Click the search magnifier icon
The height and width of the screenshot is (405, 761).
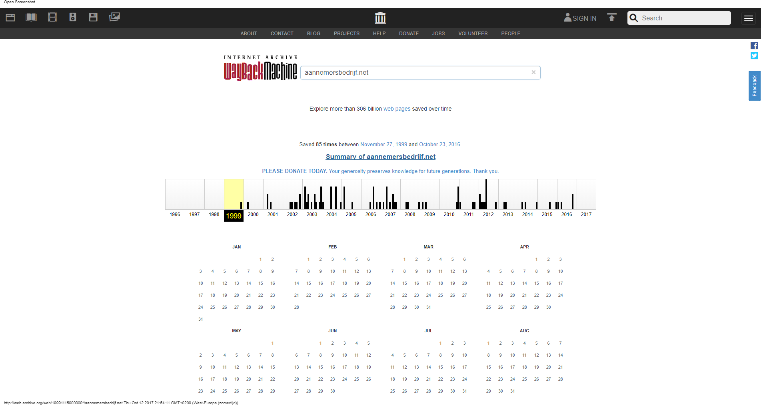(x=634, y=18)
